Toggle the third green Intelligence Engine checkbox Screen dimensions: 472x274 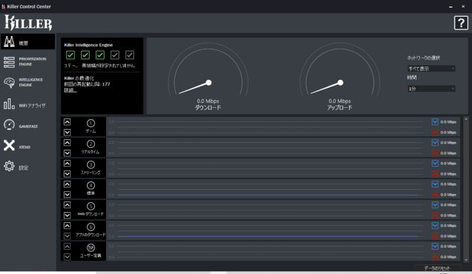[100, 55]
